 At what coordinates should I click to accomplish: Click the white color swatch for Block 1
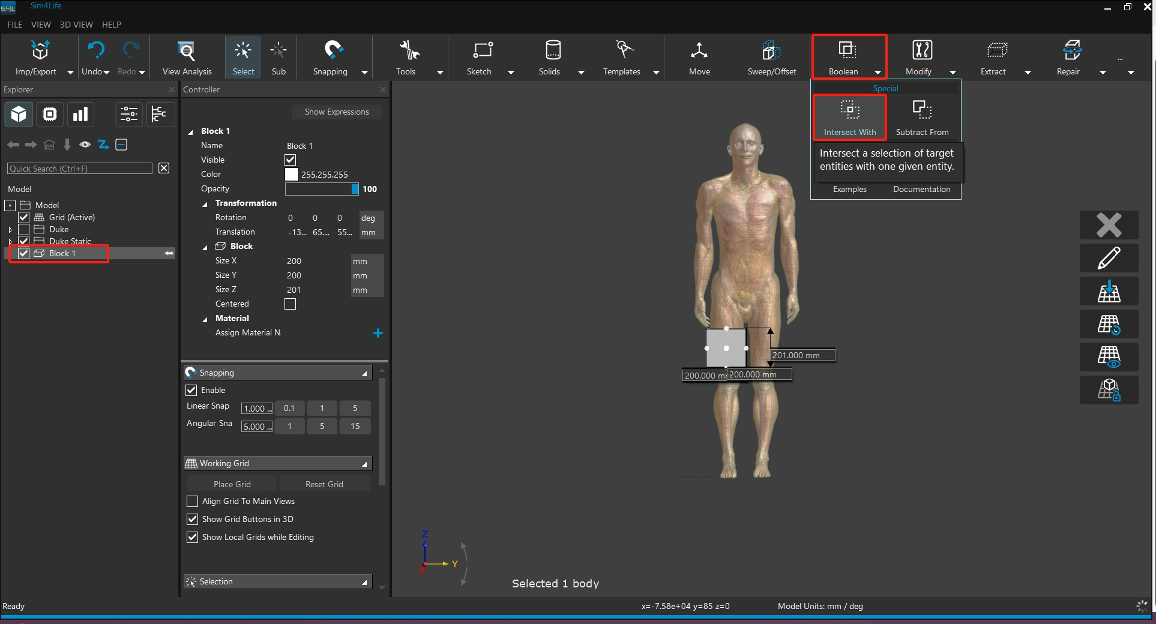(x=292, y=175)
